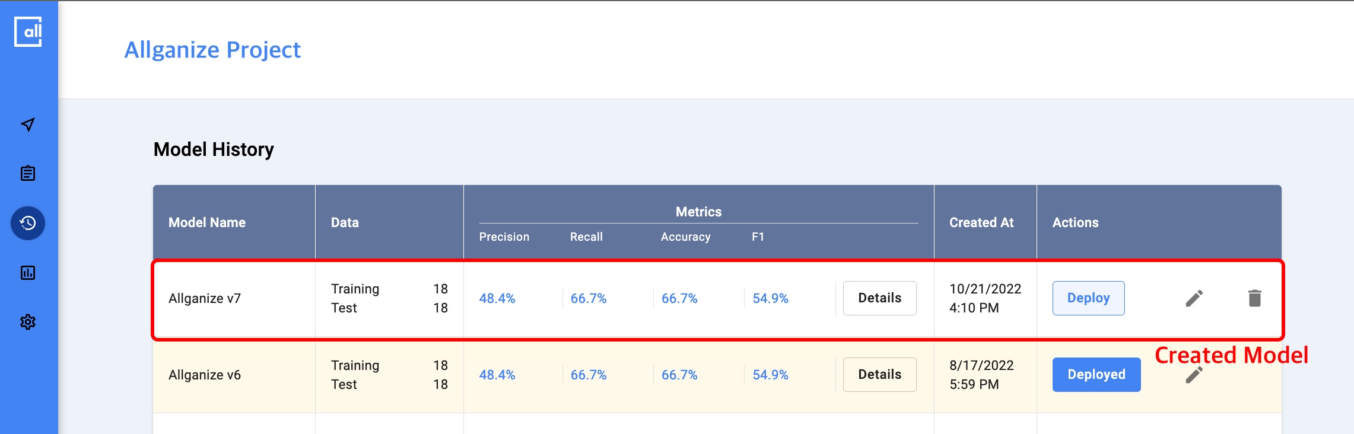Click the Model Name column header
The width and height of the screenshot is (1354, 434).
click(207, 222)
